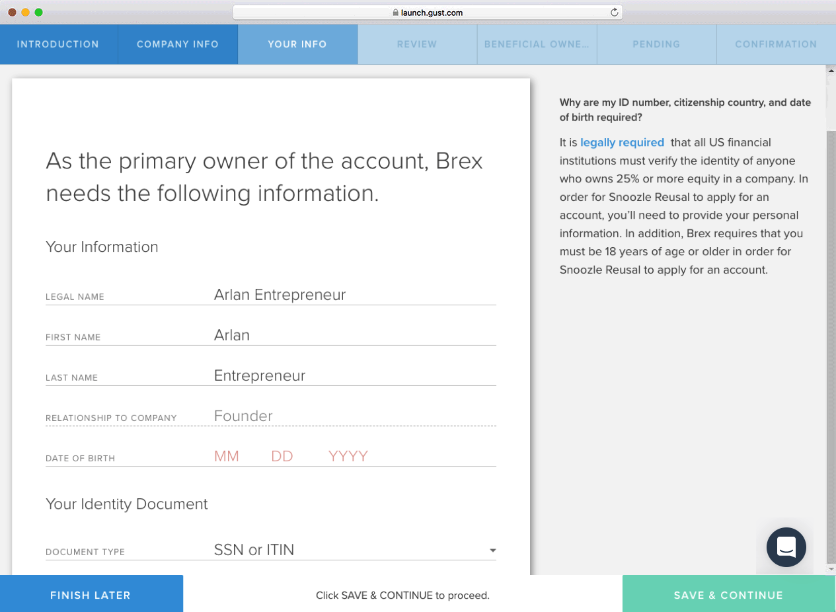
Task: Select the Your Info tab
Action: [297, 44]
